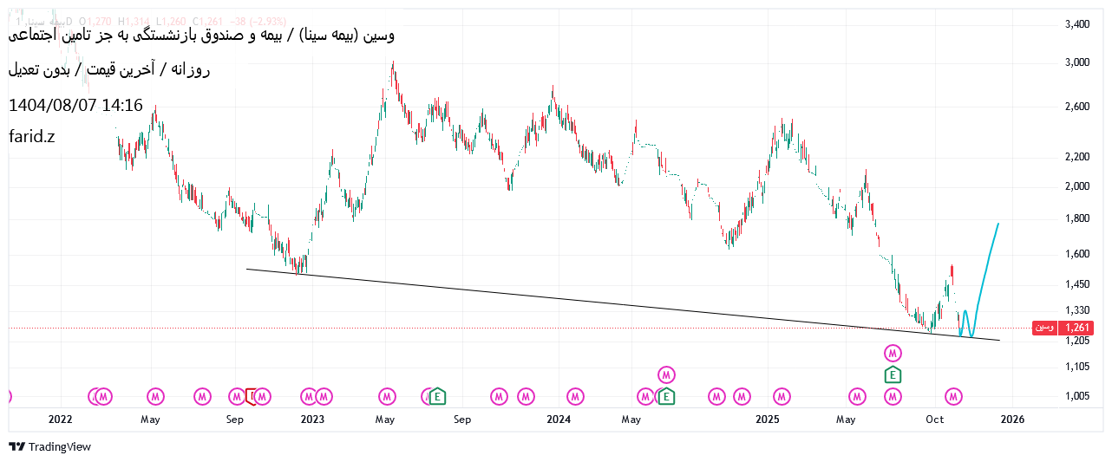
Task: Click the 2024 label on the time axis
Action: (x=558, y=420)
